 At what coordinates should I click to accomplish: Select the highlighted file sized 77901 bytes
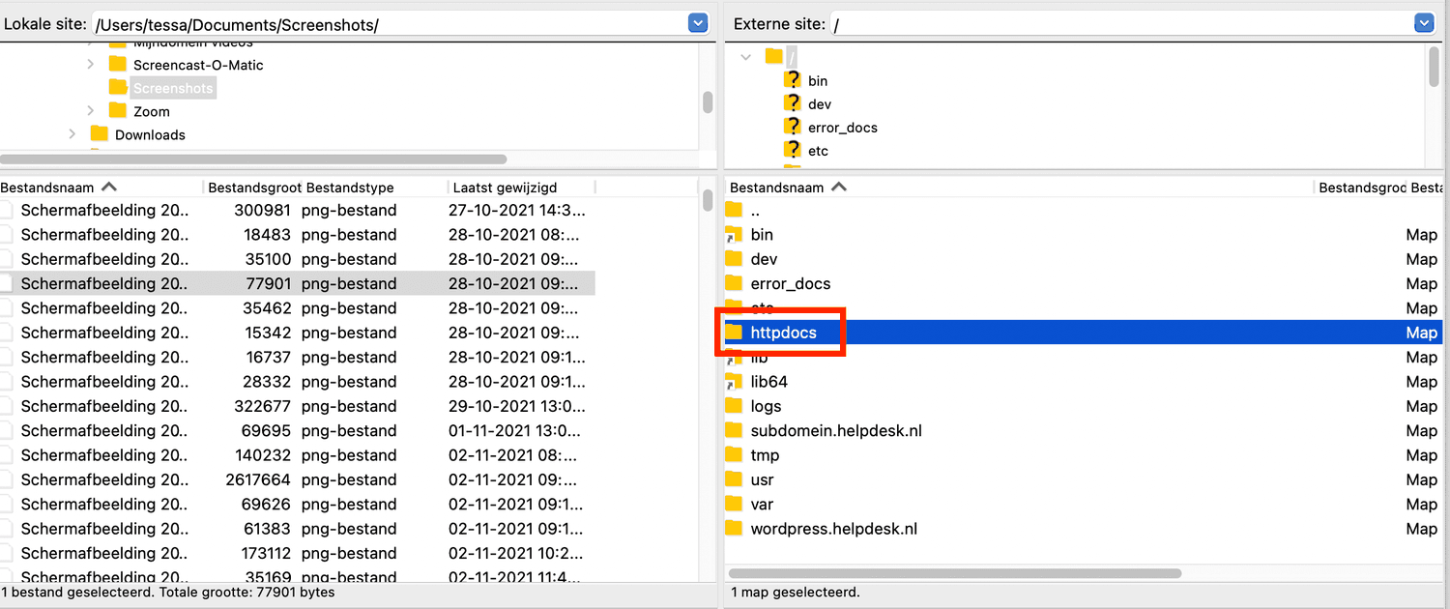[298, 283]
